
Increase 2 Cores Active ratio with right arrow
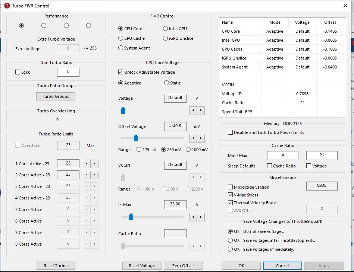point(95,175)
